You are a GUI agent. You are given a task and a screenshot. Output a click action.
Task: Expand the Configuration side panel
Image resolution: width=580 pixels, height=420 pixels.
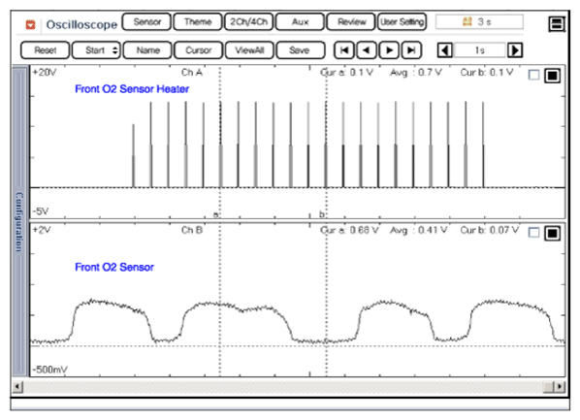[x=20, y=221]
